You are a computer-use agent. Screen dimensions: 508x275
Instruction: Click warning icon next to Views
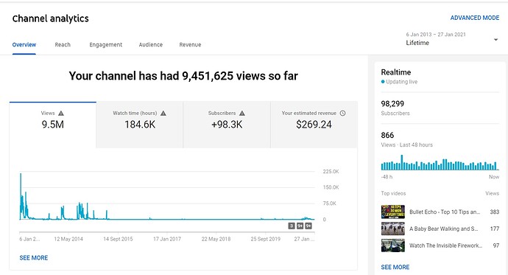(x=61, y=114)
